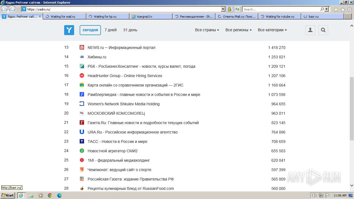Switch ranking to '7 дней'
The width and height of the screenshot is (354, 199).
click(x=111, y=30)
